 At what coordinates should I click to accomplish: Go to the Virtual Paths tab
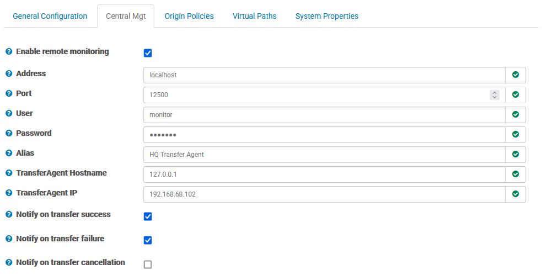tap(254, 16)
